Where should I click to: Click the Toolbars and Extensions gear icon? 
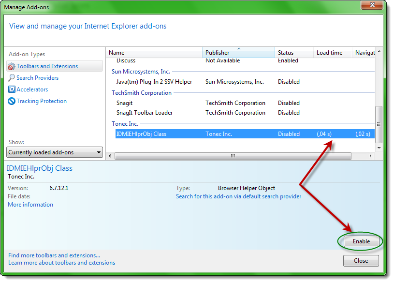click(11, 66)
